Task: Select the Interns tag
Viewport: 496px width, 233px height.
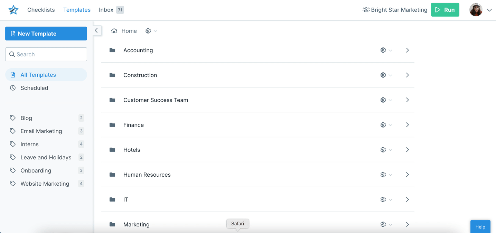Action: pyautogui.click(x=46, y=144)
